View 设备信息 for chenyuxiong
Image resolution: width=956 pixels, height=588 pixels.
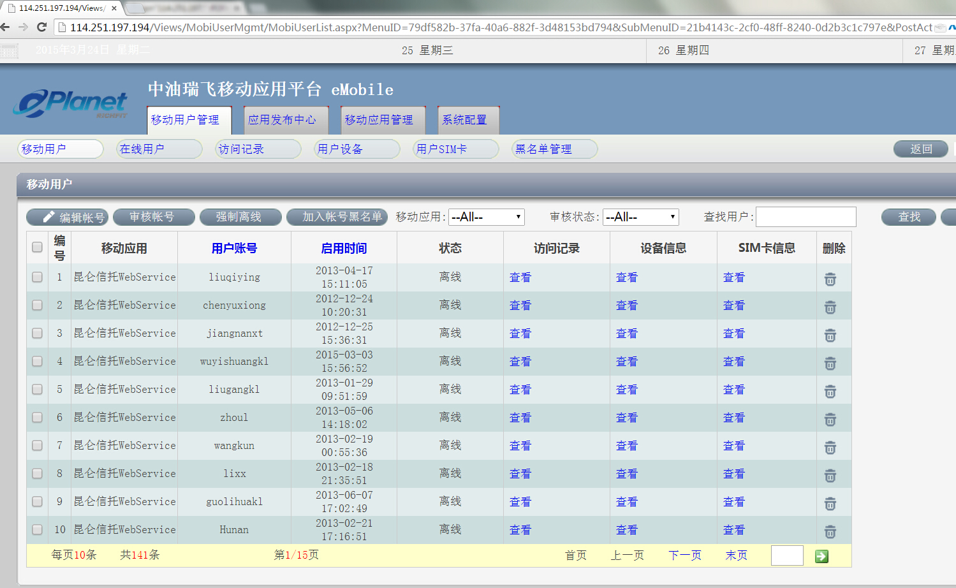click(627, 305)
